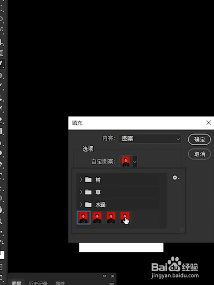
Task: Switch to the 历史记录 tab
Action: point(38,283)
